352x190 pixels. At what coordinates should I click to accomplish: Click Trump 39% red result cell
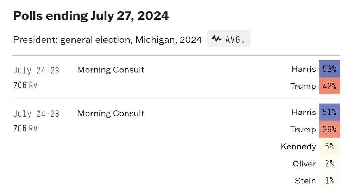(329, 129)
